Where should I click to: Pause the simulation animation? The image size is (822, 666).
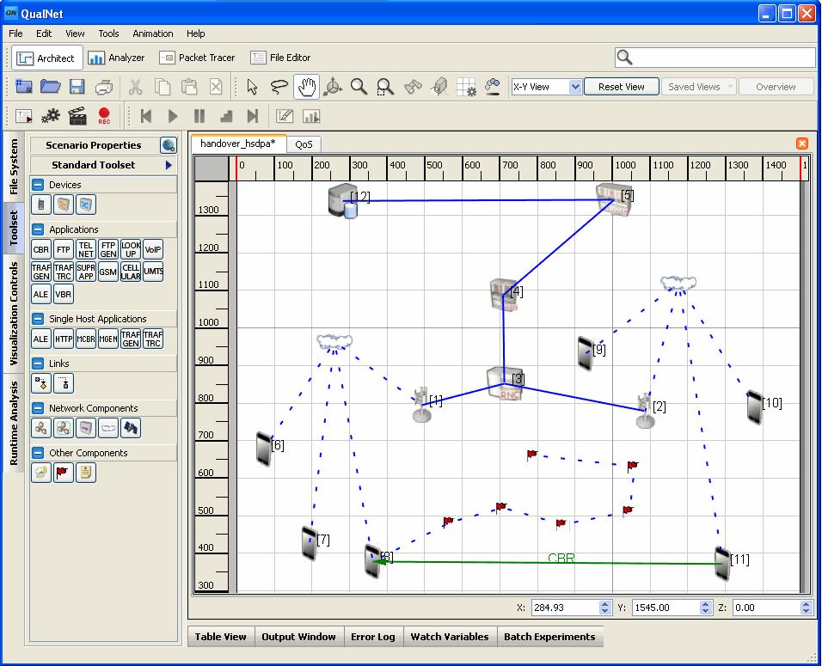199,116
